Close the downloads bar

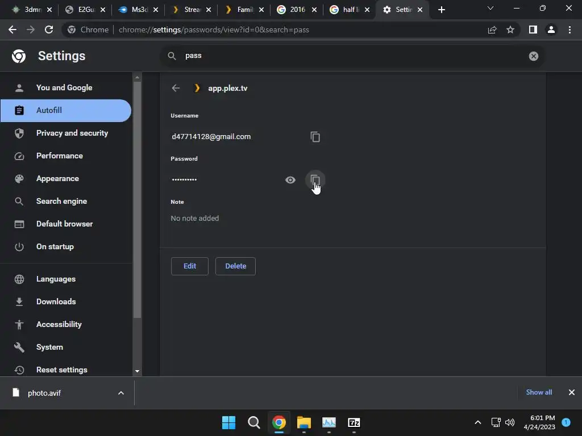tap(572, 392)
